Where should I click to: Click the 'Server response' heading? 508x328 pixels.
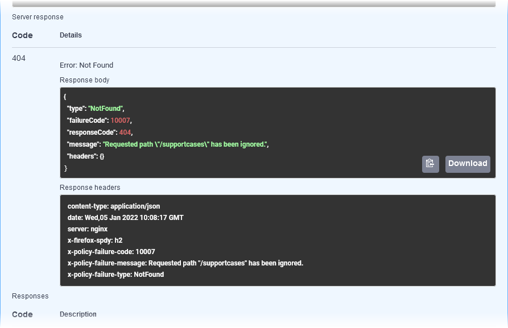coord(38,17)
